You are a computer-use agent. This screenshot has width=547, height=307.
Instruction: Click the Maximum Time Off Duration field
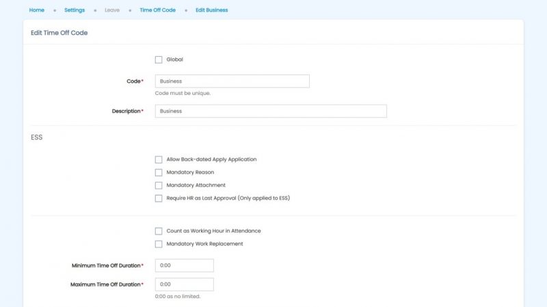(184, 284)
